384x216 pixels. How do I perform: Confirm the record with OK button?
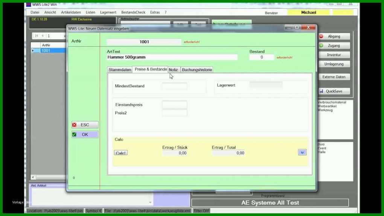85,134
